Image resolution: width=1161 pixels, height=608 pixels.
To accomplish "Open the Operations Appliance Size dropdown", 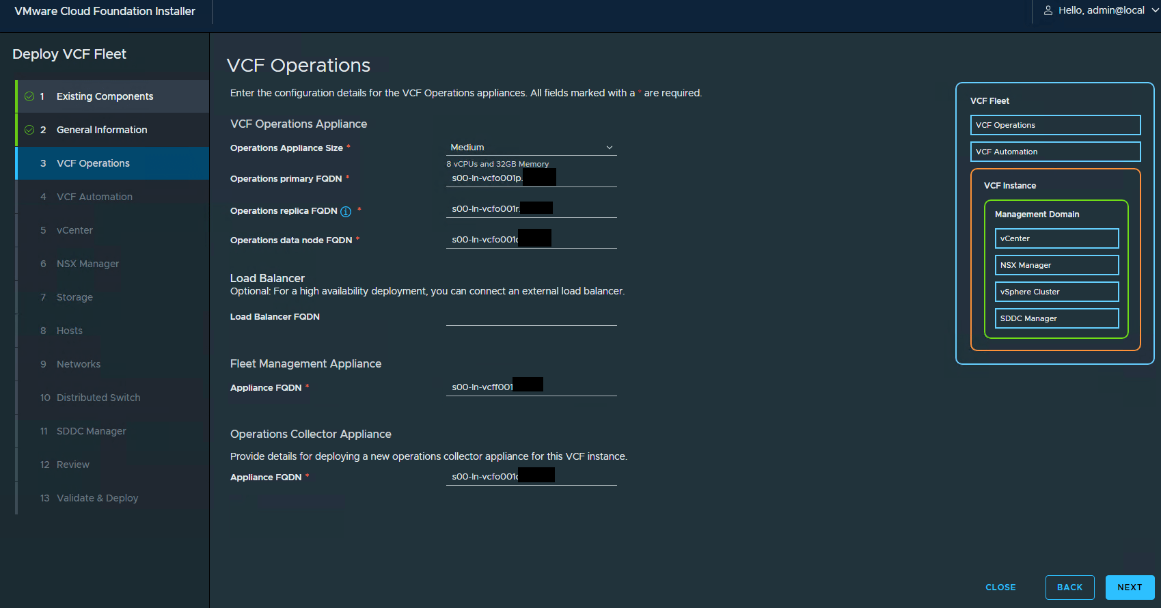I will [532, 148].
